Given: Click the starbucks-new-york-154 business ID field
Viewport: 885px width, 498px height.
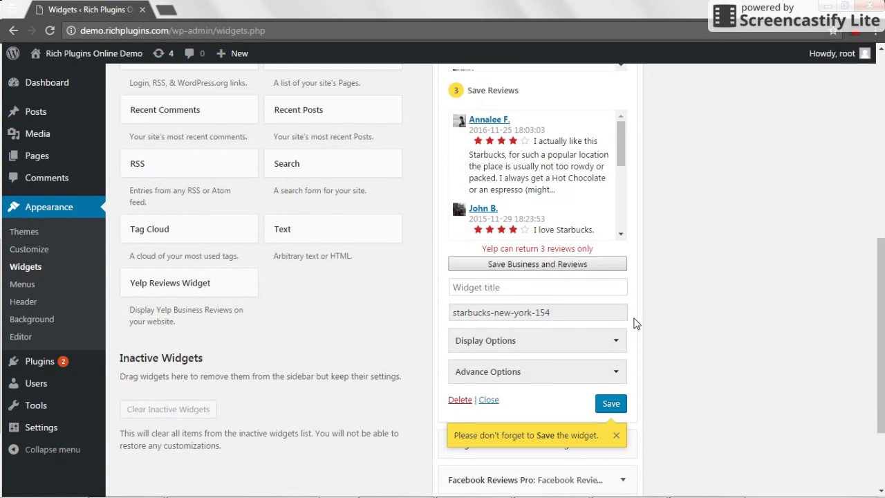Looking at the screenshot, I should (x=537, y=313).
